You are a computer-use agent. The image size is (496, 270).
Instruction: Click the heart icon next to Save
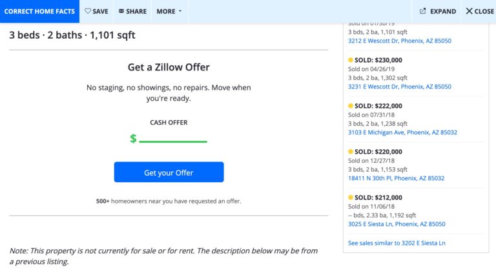click(x=88, y=11)
